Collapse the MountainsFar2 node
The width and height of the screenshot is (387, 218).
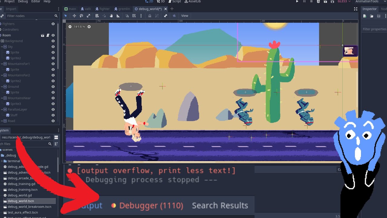[x=2, y=75]
